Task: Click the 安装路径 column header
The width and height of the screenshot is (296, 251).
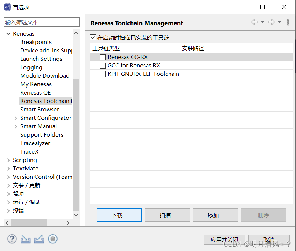Action: pyautogui.click(x=193, y=48)
